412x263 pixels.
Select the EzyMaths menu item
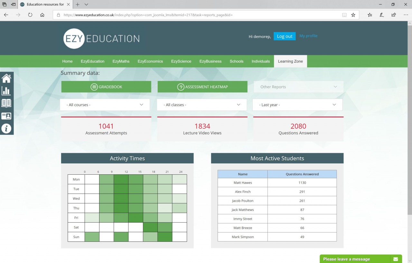pyautogui.click(x=121, y=61)
